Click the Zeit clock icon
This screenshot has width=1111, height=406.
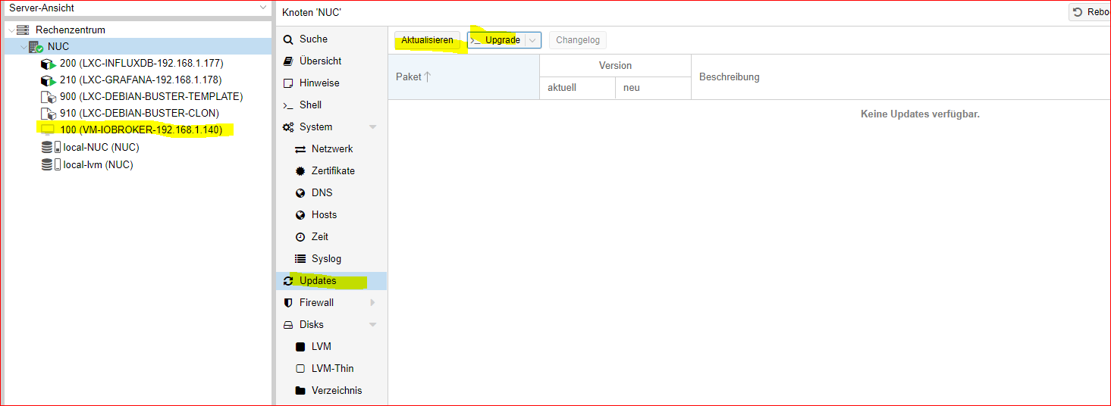tap(300, 237)
